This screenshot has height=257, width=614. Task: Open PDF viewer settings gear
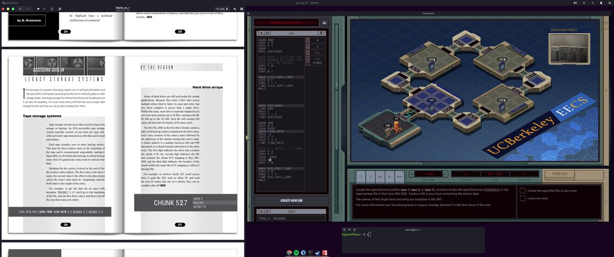click(x=242, y=9)
